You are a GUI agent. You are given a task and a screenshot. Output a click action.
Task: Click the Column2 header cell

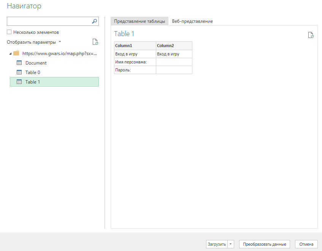tap(174, 46)
